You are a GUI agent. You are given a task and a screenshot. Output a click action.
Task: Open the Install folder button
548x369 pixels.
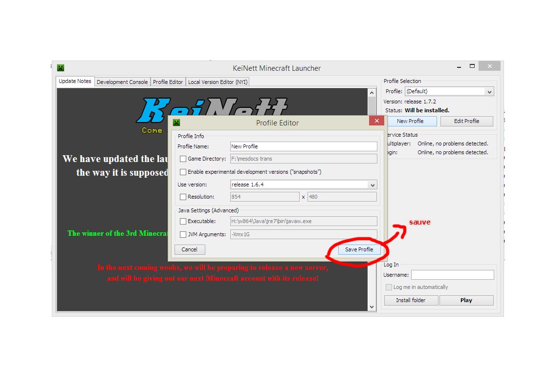[x=411, y=300]
